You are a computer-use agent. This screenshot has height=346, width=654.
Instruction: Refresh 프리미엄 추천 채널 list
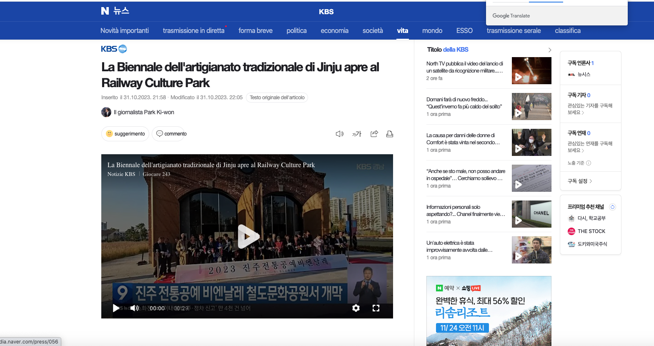[612, 207]
